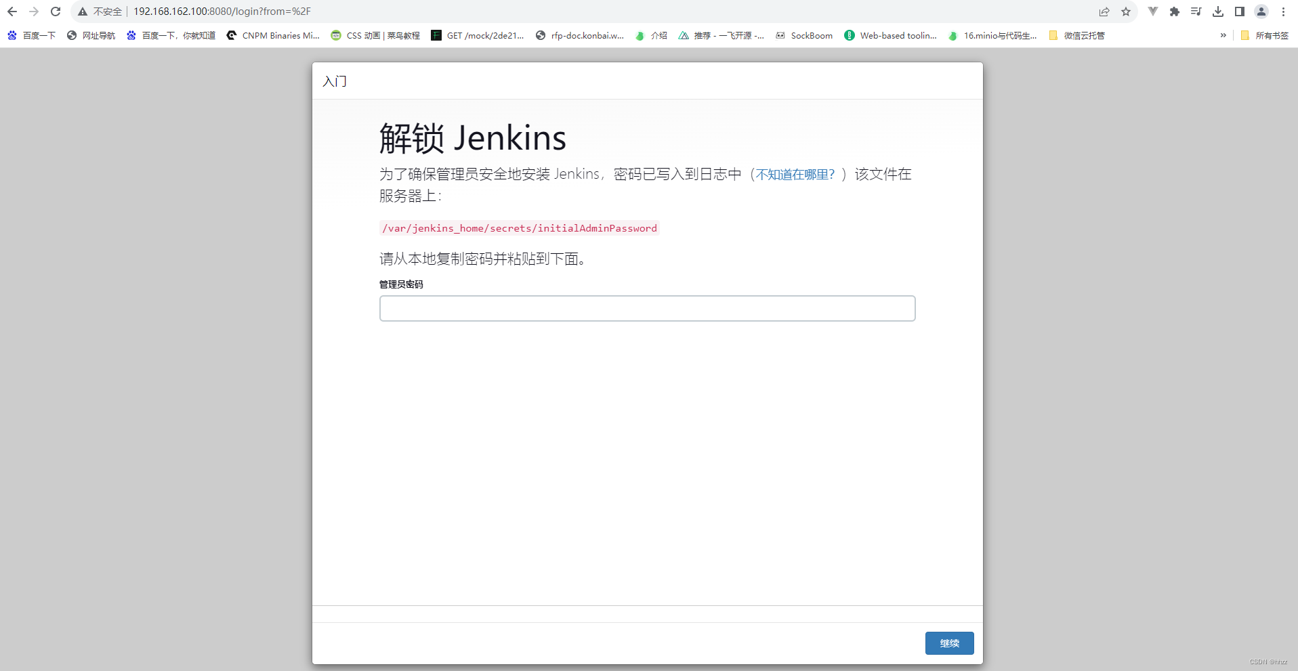Open rfp-doc.konbai bookmark
This screenshot has width=1298, height=671.
[580, 35]
